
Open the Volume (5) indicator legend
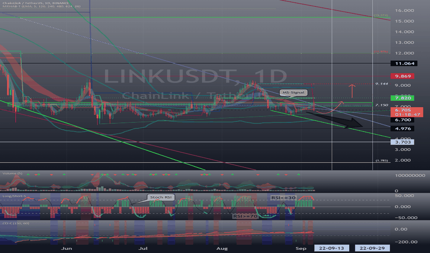pos(12,173)
